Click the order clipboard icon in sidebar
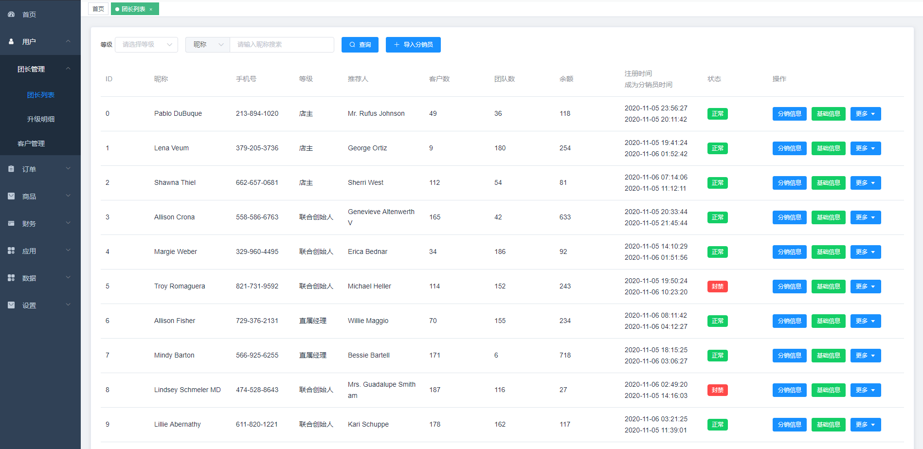The height and width of the screenshot is (449, 923). click(x=11, y=169)
